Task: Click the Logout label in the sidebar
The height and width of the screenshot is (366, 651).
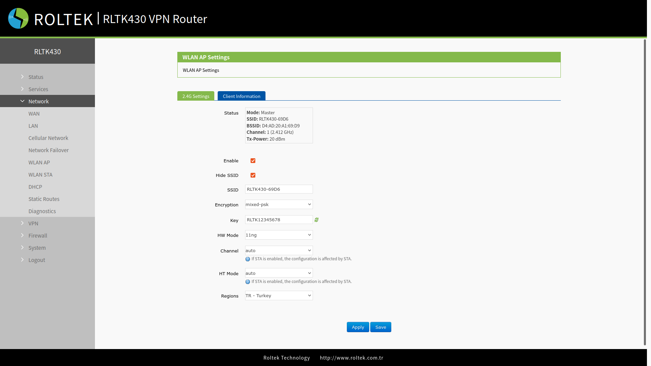Action: 37,260
